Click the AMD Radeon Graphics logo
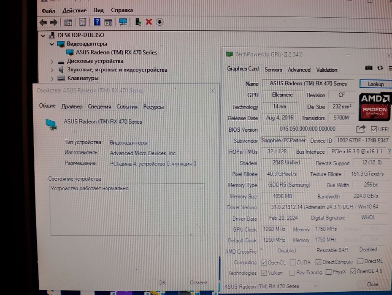Image resolution: width=392 pixels, height=295 pixels. (x=374, y=107)
